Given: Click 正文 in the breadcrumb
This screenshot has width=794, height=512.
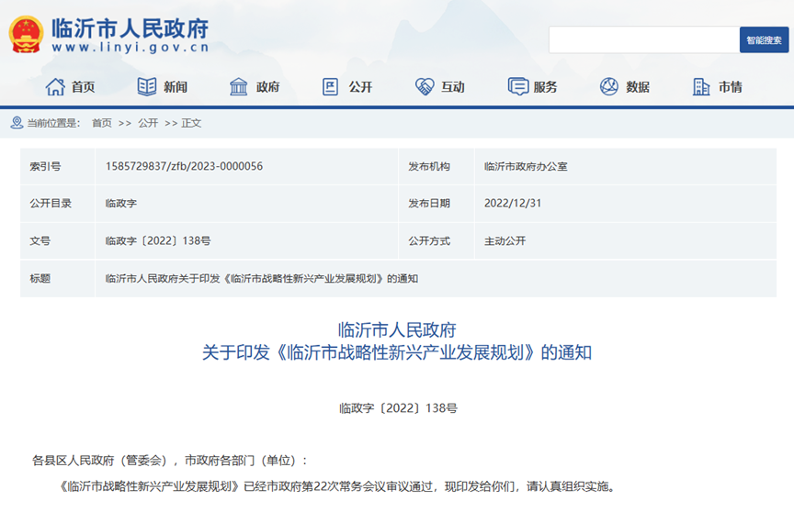Looking at the screenshot, I should tap(191, 123).
